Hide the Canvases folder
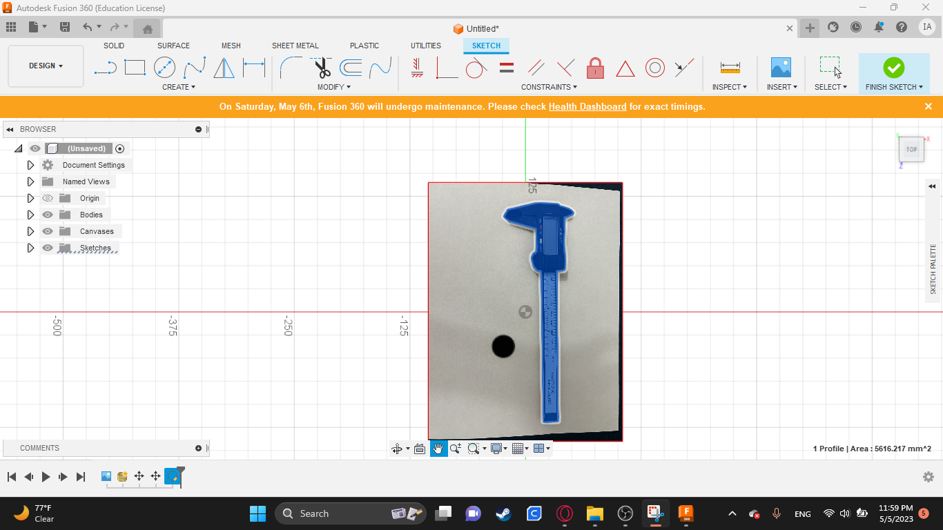The image size is (943, 530). point(48,231)
